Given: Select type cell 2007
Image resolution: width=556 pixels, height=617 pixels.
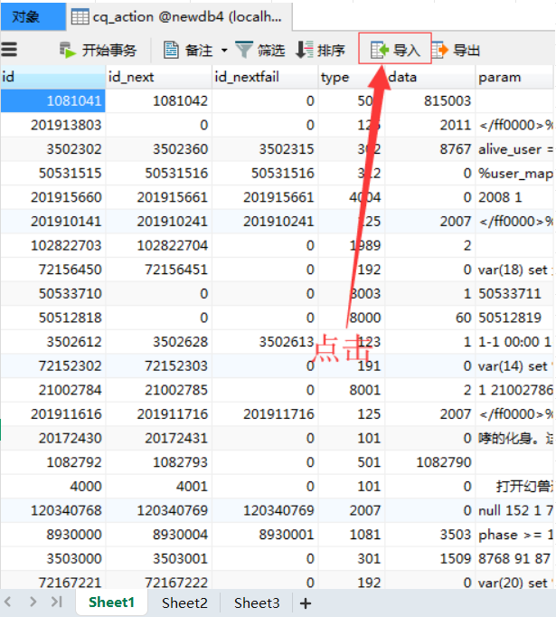Looking at the screenshot, I should (x=351, y=510).
